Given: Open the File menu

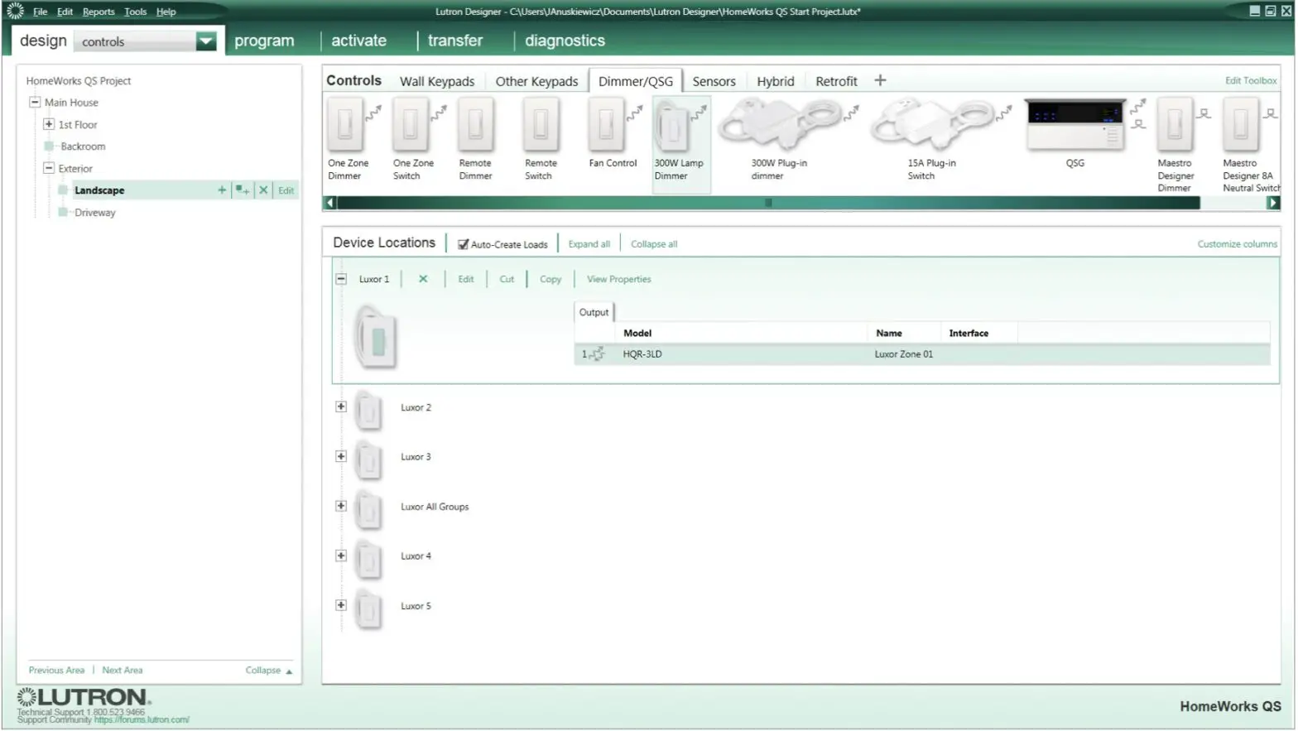Looking at the screenshot, I should (40, 12).
